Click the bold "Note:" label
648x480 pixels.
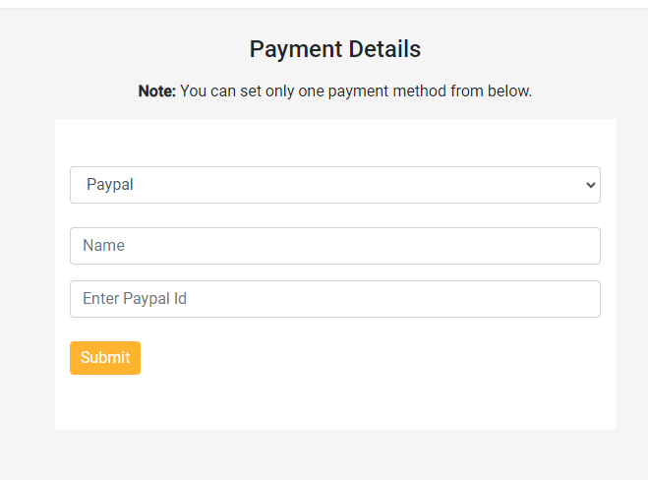[157, 91]
